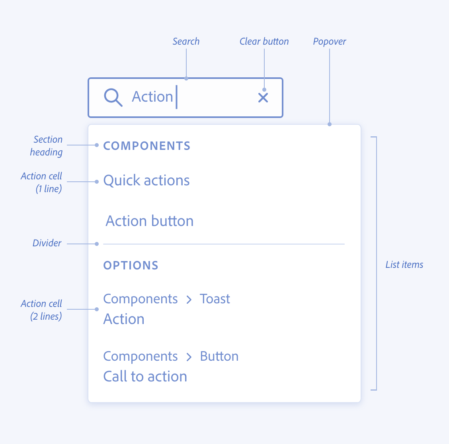Click the OPTIONS section heading
The width and height of the screenshot is (449, 444).
pos(131,265)
